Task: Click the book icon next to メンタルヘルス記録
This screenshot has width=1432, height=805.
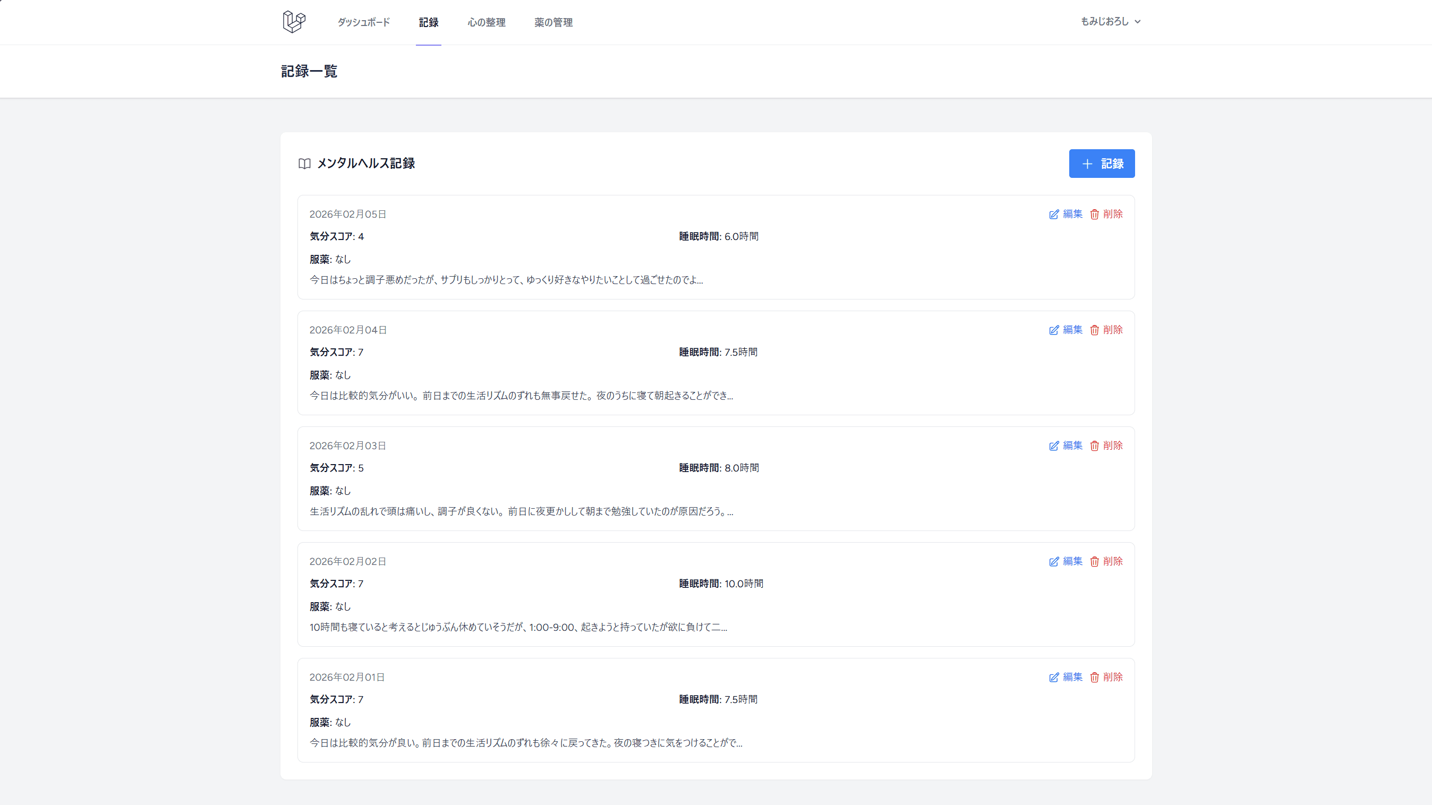Action: pos(305,164)
